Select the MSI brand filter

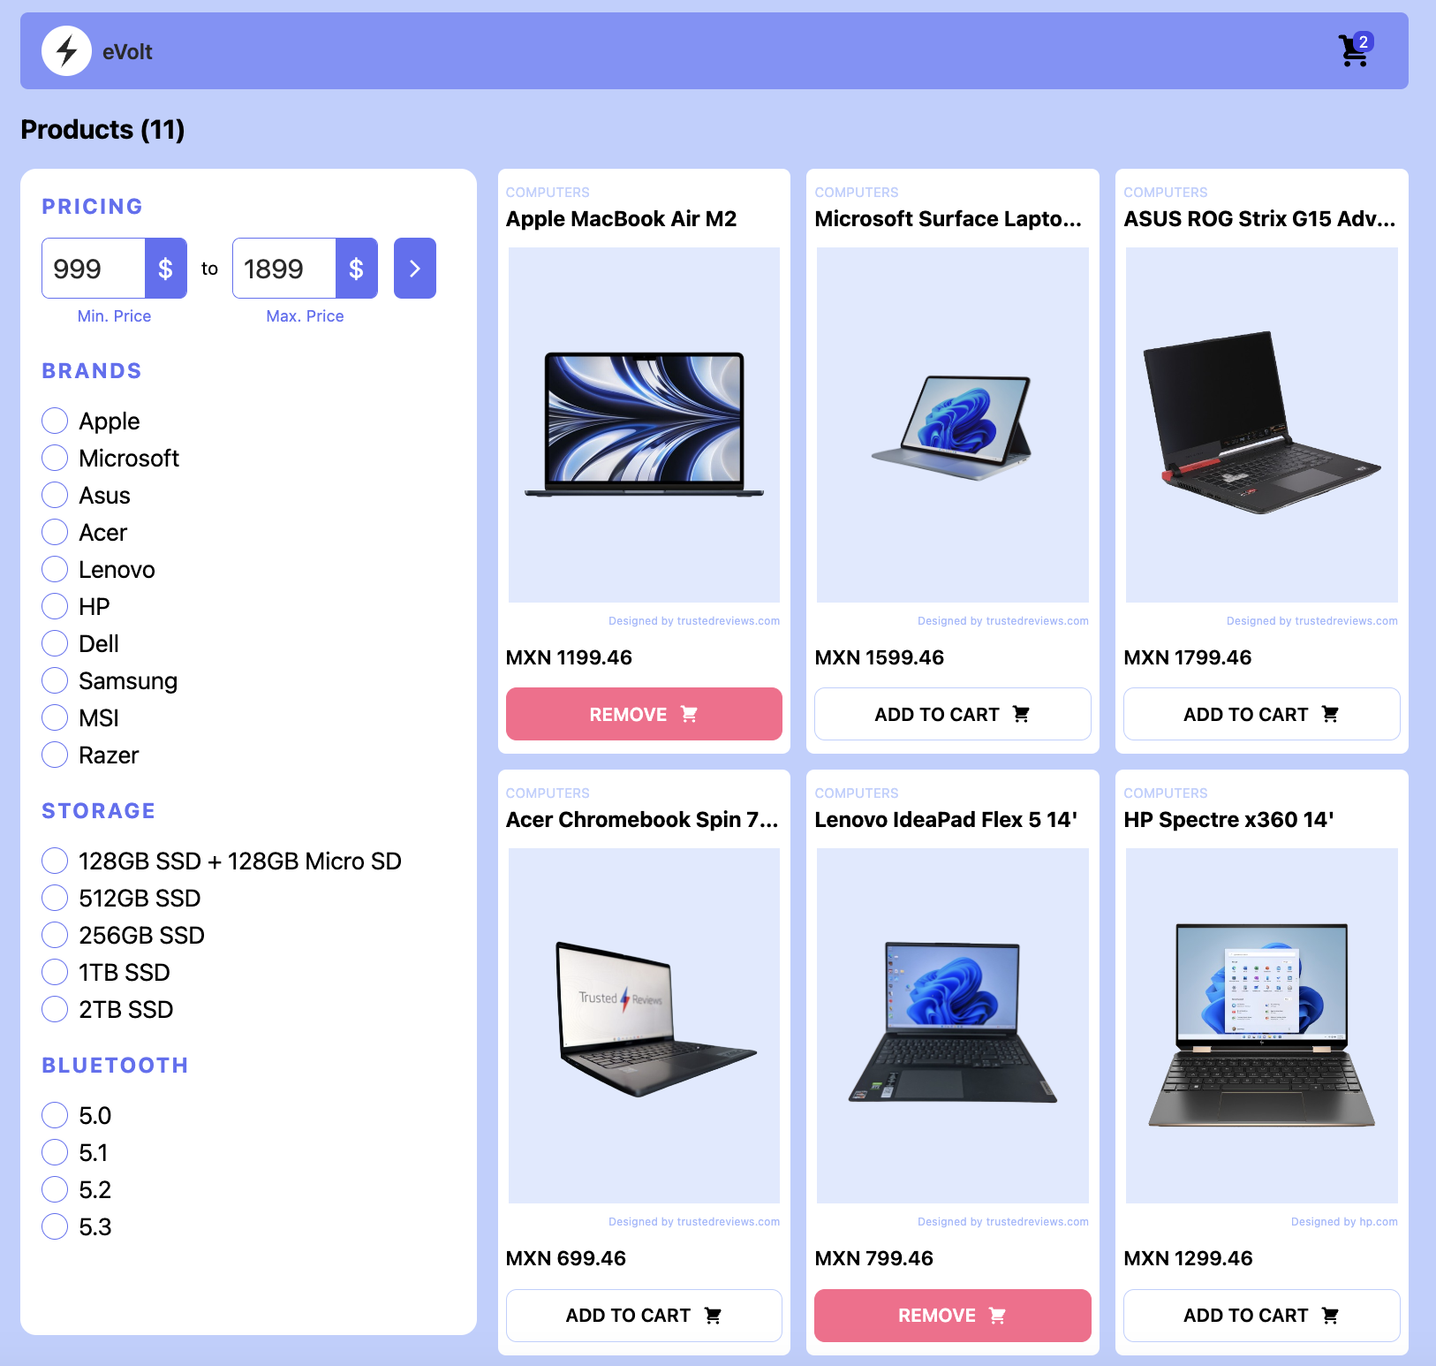coord(55,717)
